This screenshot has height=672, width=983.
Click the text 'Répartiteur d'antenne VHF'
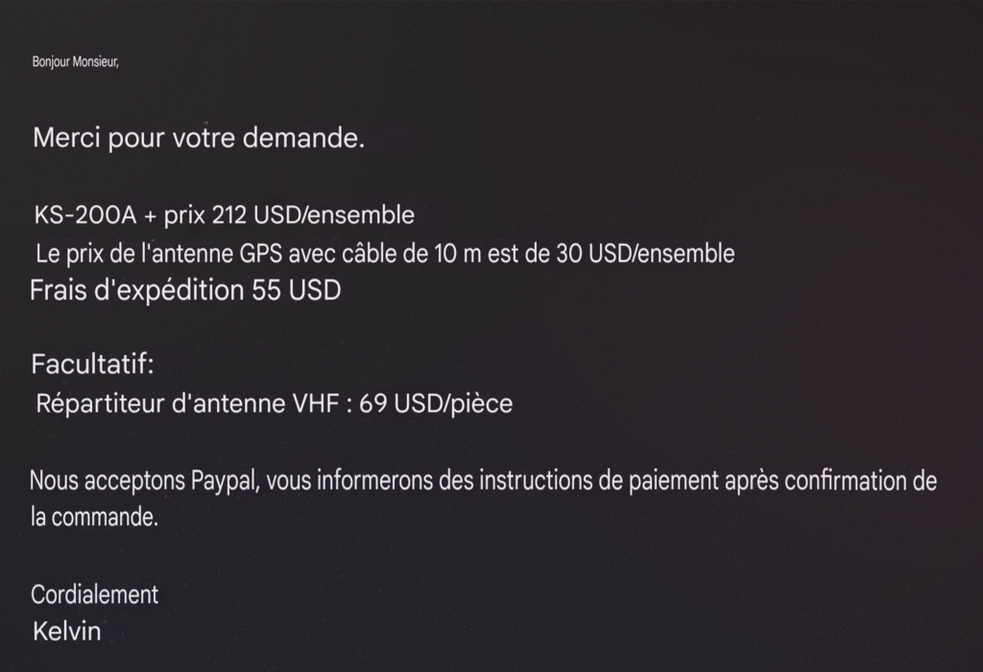pyautogui.click(x=188, y=403)
